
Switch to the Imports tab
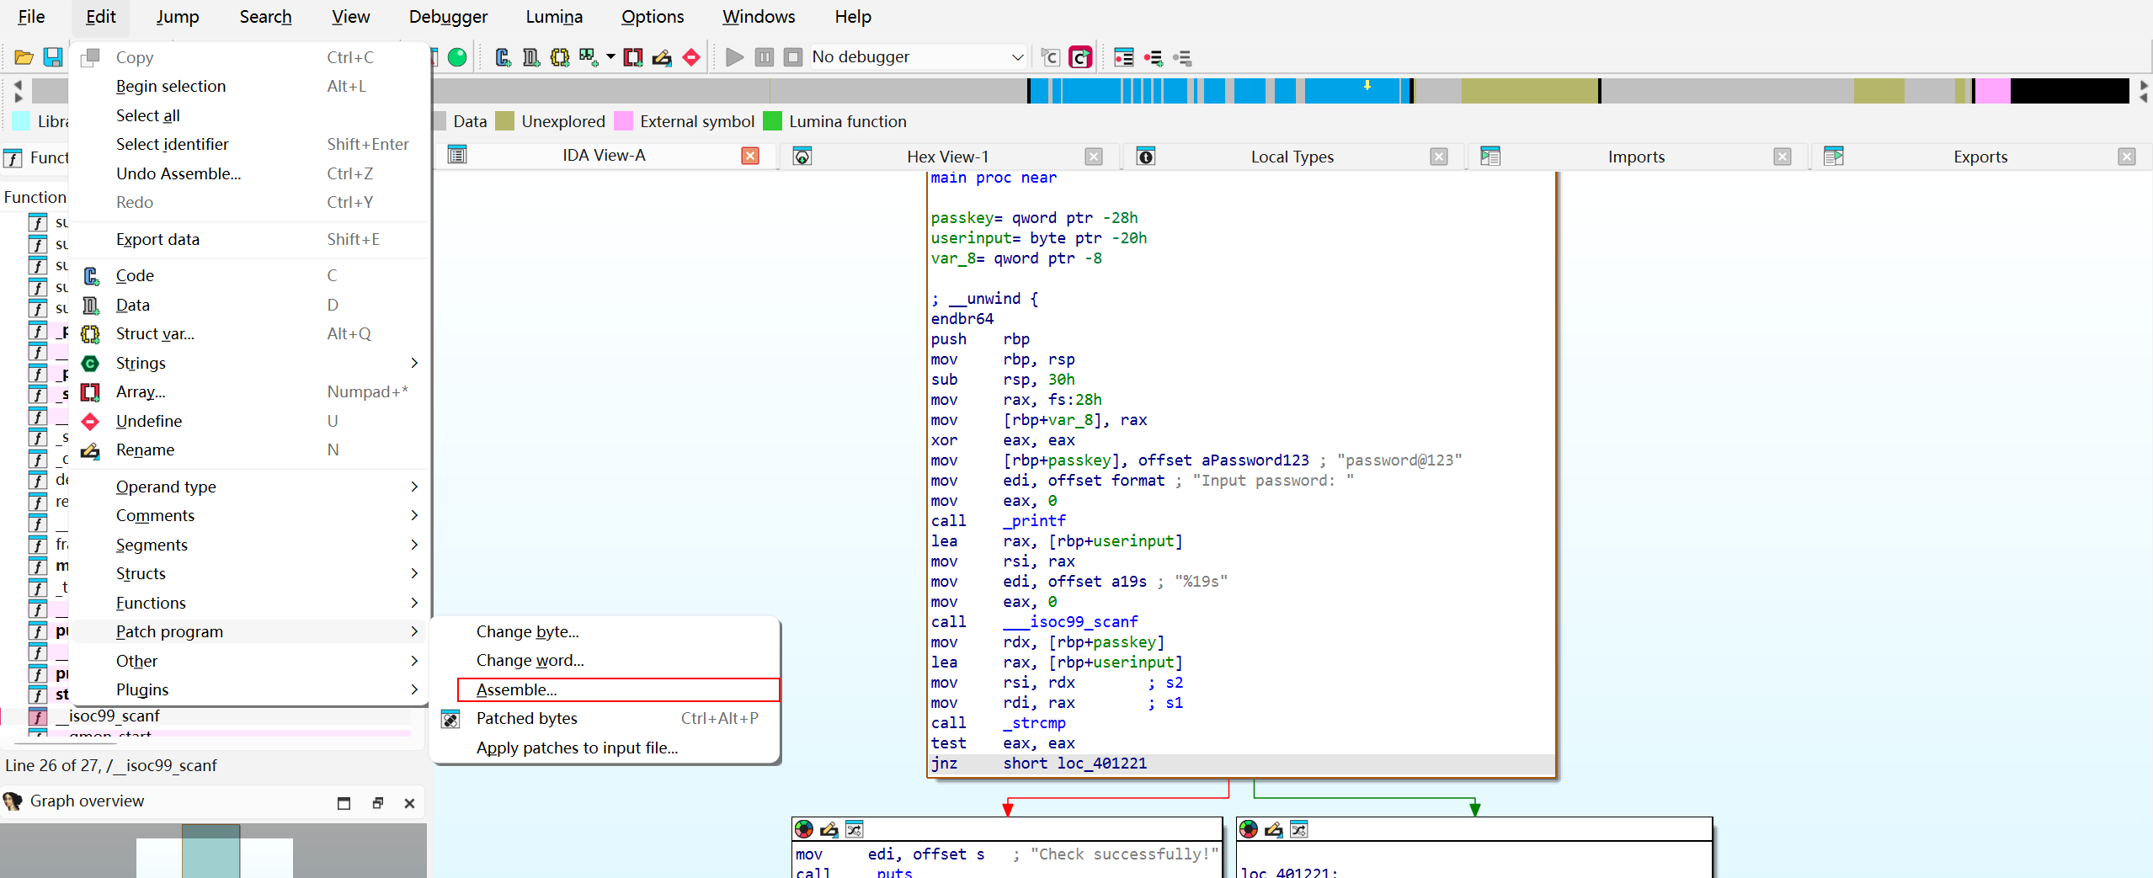click(1636, 157)
